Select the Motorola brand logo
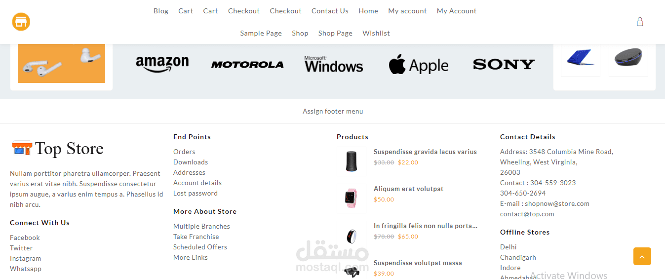 coord(247,65)
